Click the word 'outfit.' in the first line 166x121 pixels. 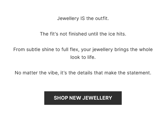[x=102, y=18]
